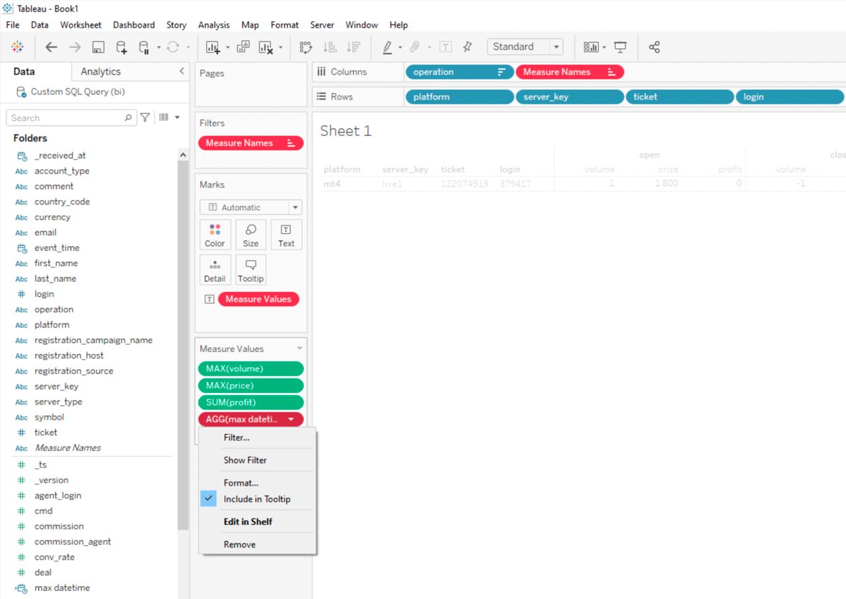
Task: Open the Dashboard menu
Action: 134,25
